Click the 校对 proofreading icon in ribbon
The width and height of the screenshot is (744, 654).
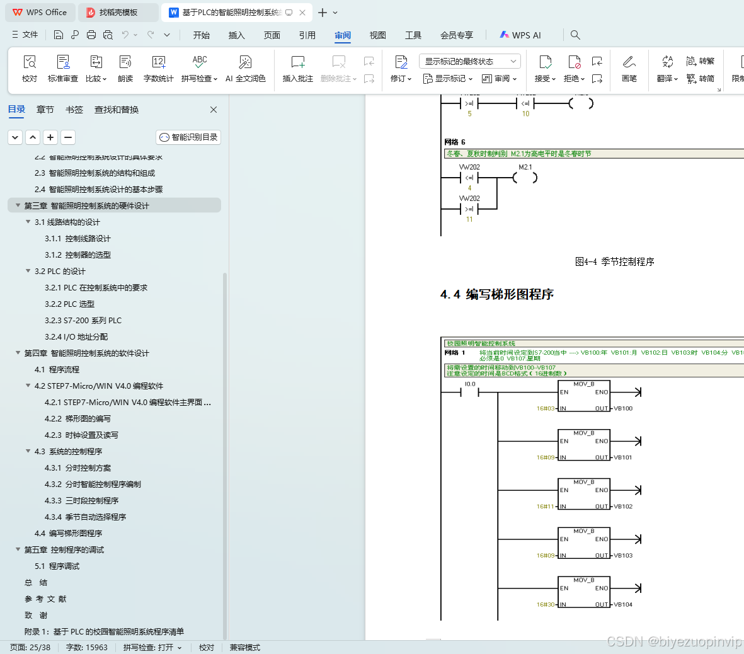[30, 68]
